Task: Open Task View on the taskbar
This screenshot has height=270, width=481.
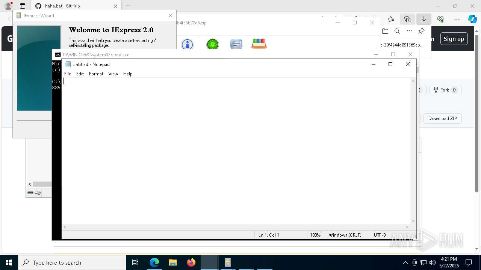Action: 135,262
